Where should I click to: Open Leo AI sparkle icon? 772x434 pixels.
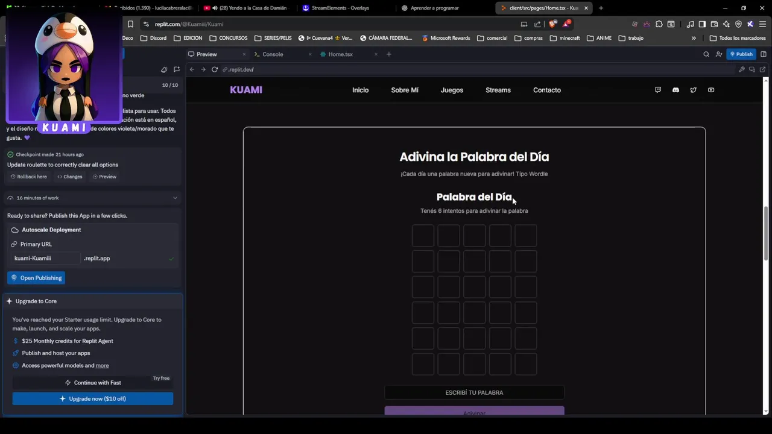point(726,24)
